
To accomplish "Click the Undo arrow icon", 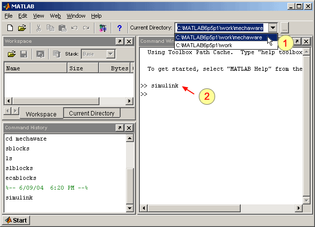I will click(x=74, y=28).
